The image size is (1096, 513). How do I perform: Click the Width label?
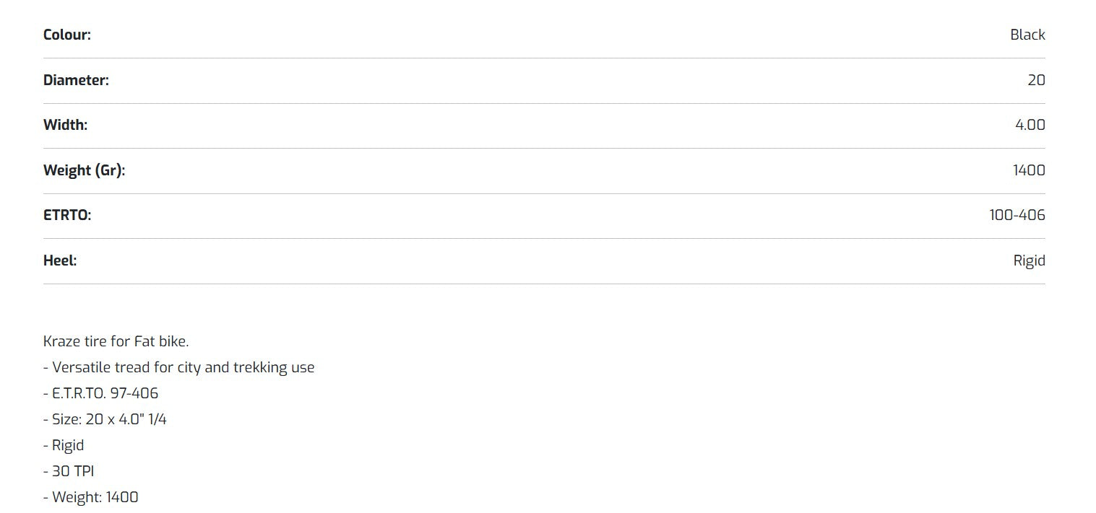click(x=65, y=125)
